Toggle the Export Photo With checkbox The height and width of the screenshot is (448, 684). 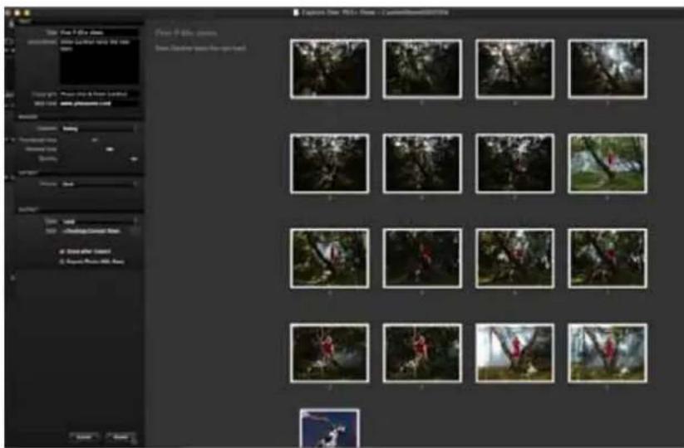(x=62, y=261)
